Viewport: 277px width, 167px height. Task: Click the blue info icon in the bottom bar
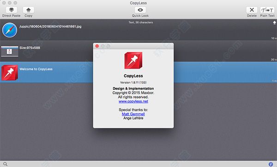(271, 164)
